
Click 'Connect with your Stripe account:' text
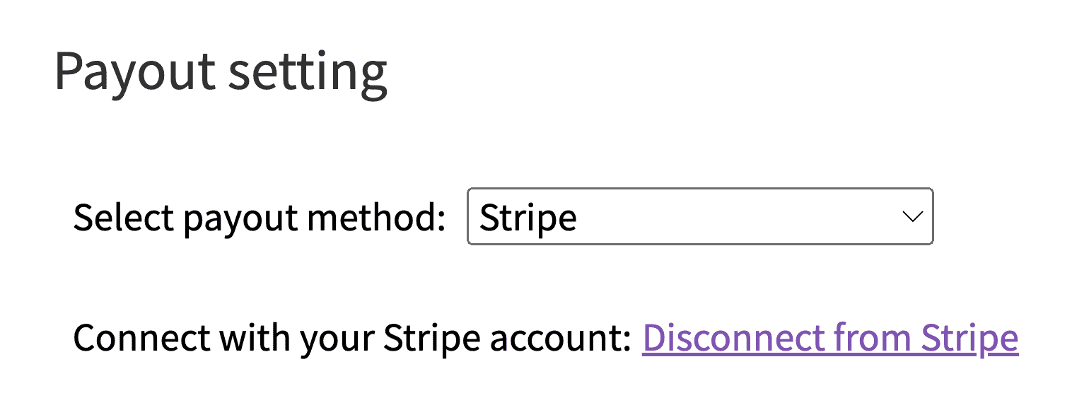(352, 339)
